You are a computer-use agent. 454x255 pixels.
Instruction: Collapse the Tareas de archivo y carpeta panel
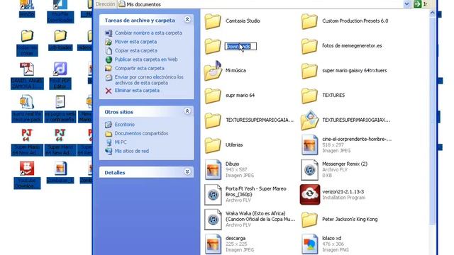pos(187,20)
